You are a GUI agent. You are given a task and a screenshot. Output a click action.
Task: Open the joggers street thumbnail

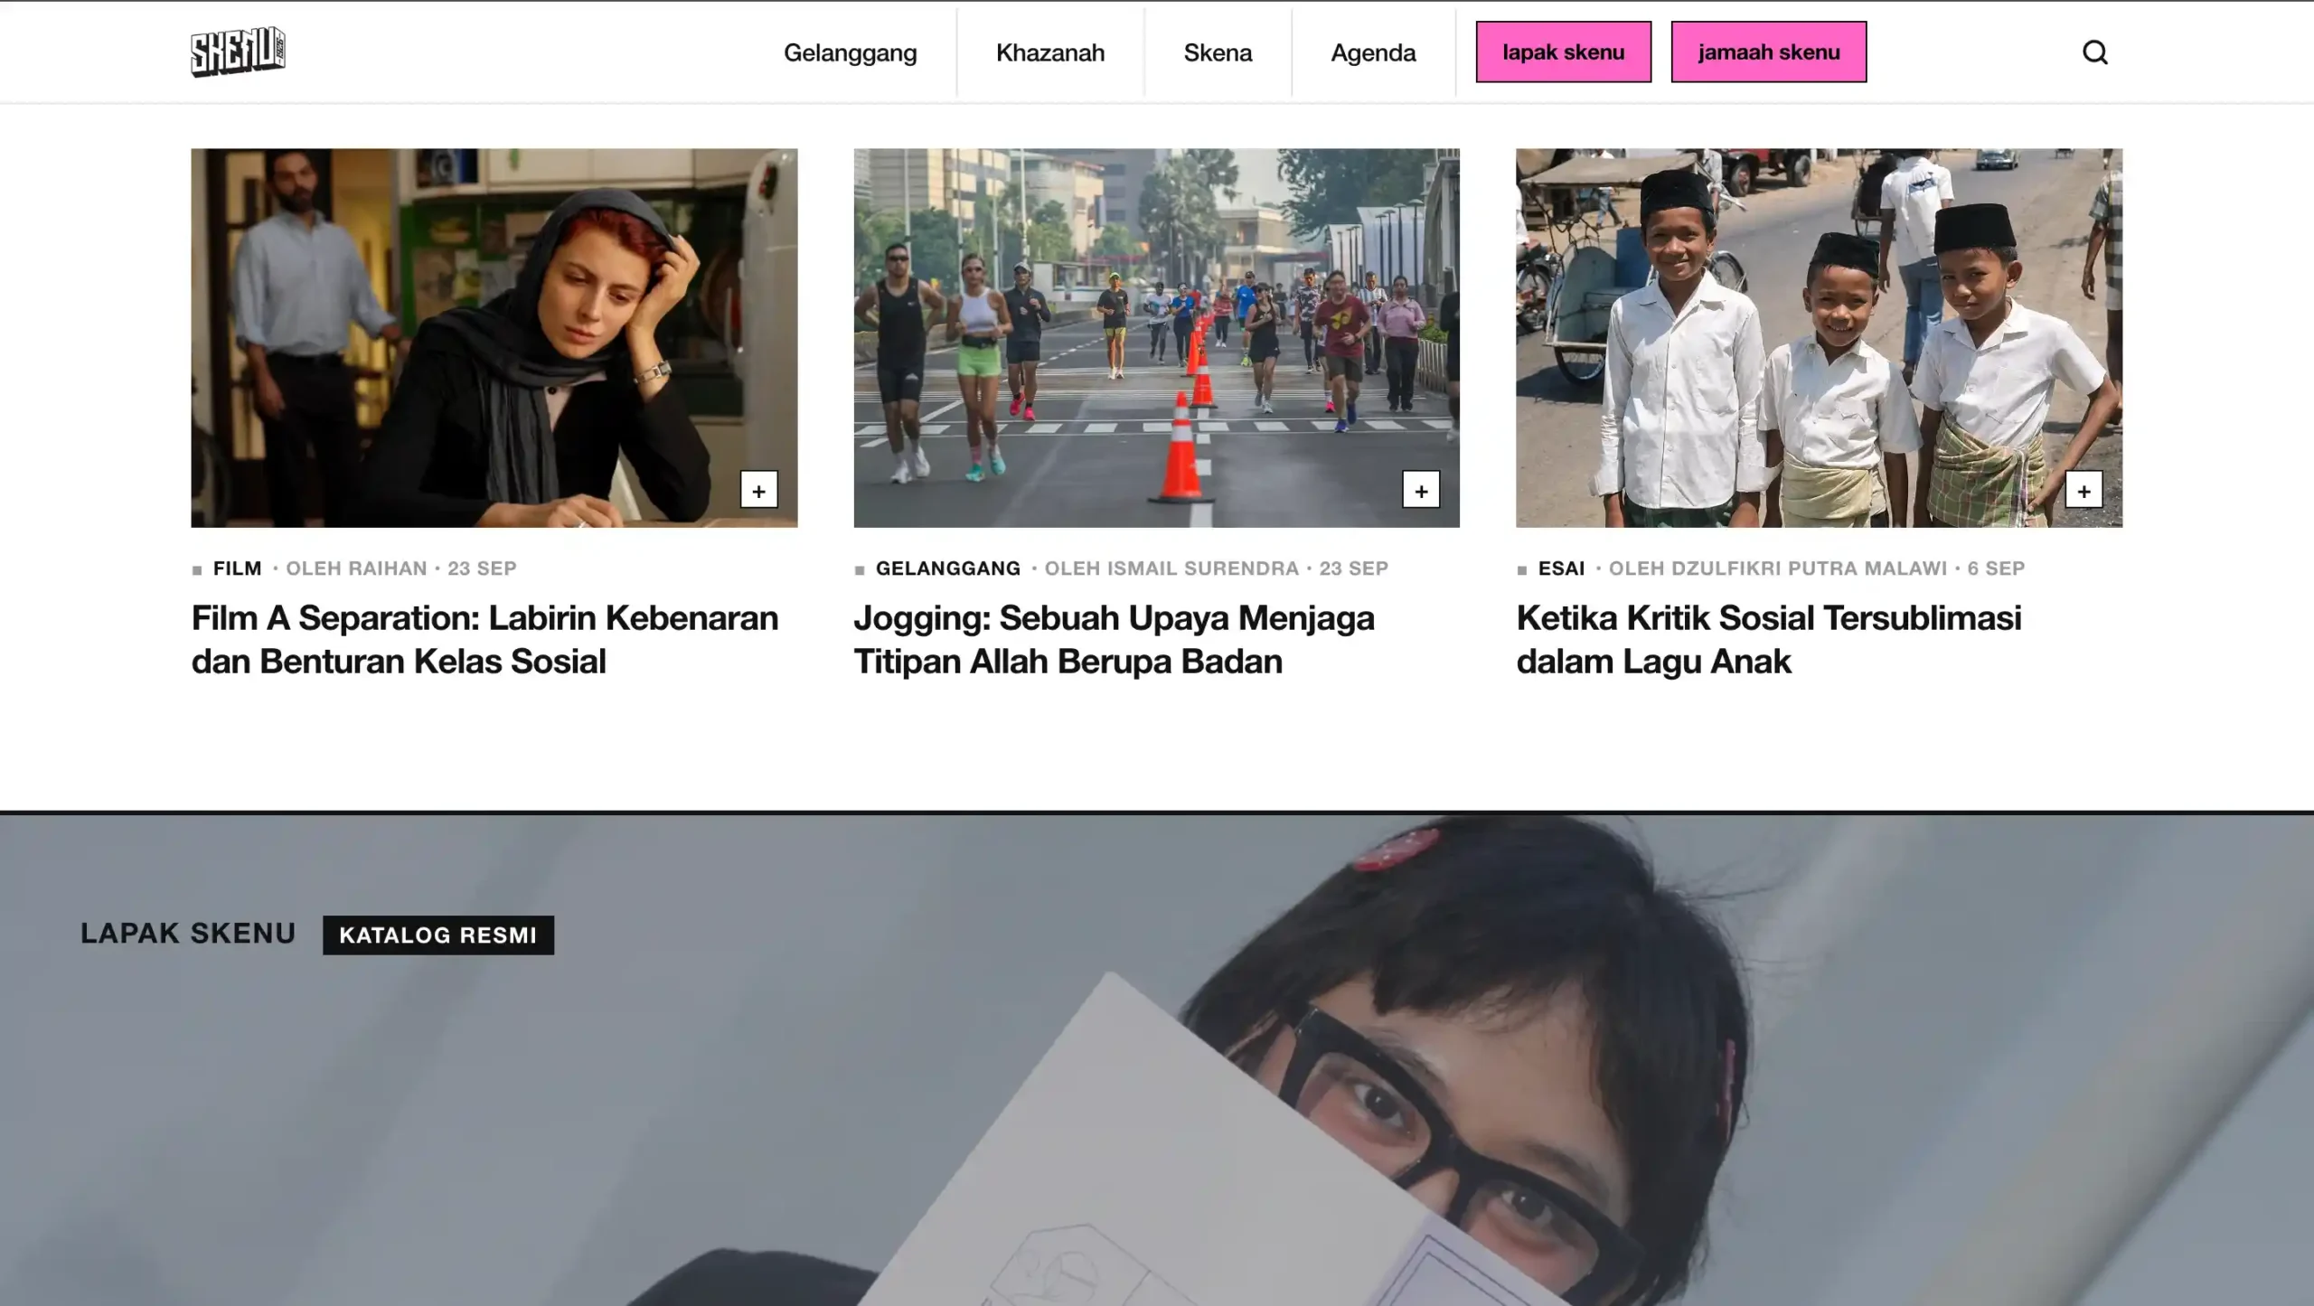[1156, 337]
